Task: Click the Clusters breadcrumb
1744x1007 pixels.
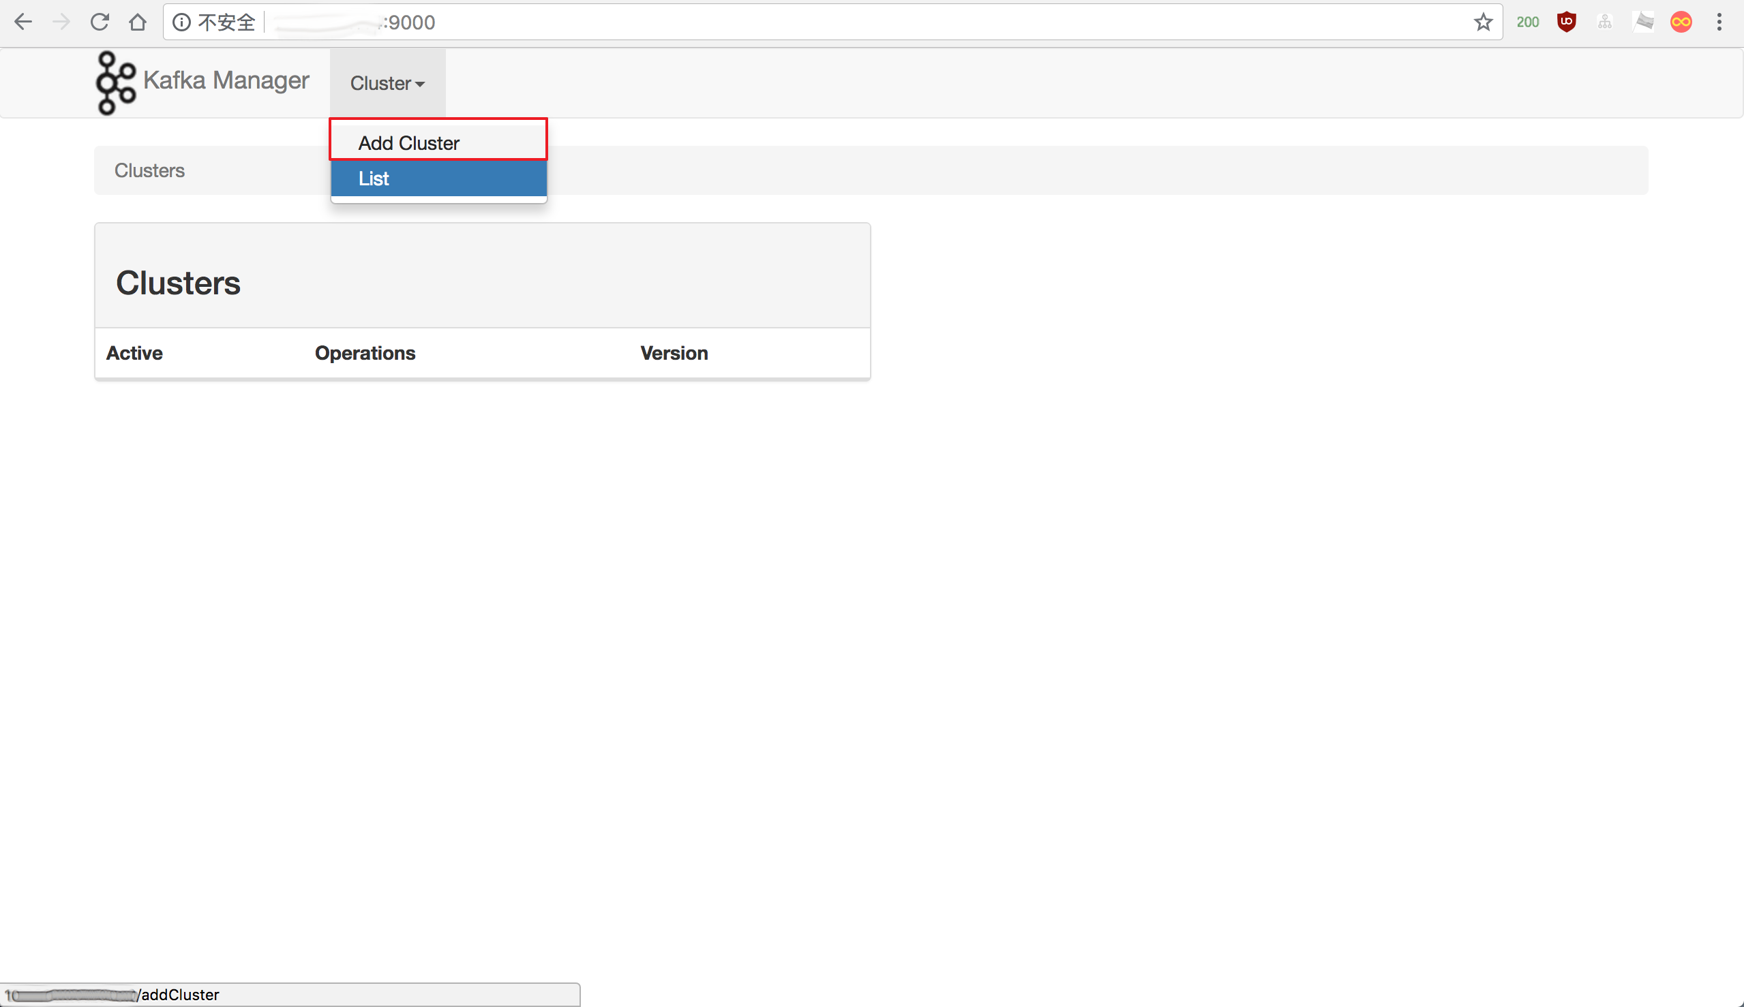Action: 149,170
